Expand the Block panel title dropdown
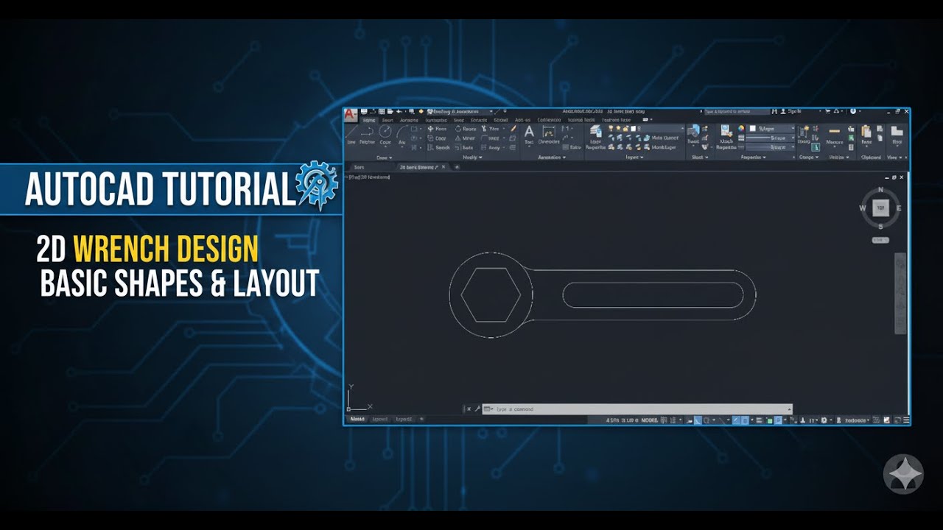 pos(700,158)
